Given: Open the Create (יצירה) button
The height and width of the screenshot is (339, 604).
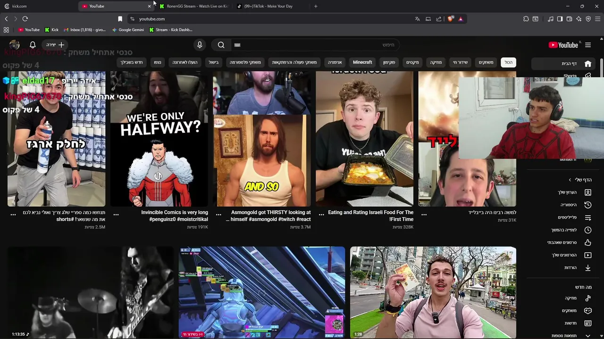Looking at the screenshot, I should coord(55,45).
